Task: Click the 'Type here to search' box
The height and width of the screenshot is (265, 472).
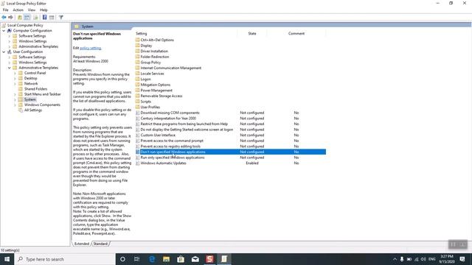Action: [65, 259]
